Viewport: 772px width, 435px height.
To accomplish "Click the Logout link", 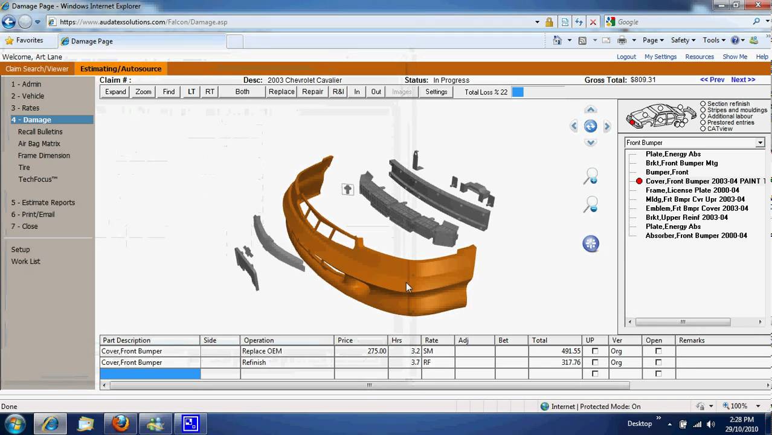I will click(x=626, y=57).
